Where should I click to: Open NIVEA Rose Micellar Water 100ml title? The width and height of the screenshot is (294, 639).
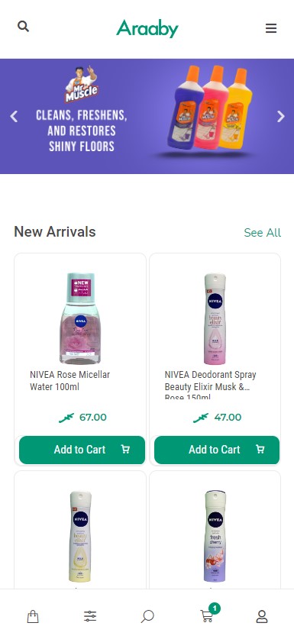coord(70,381)
